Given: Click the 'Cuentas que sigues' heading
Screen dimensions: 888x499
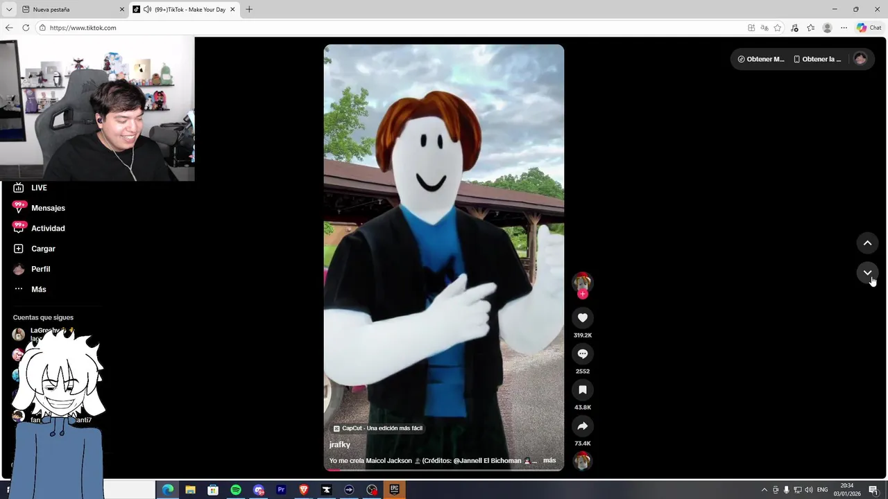Looking at the screenshot, I should click(x=43, y=317).
